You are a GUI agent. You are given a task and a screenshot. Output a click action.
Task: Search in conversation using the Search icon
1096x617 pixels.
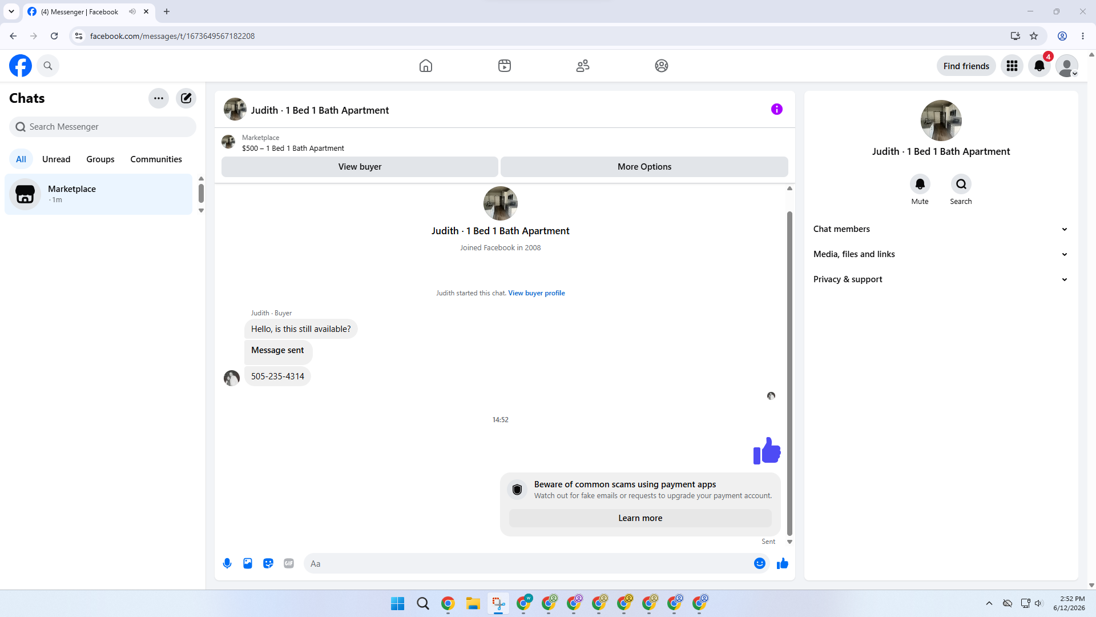coord(961,184)
